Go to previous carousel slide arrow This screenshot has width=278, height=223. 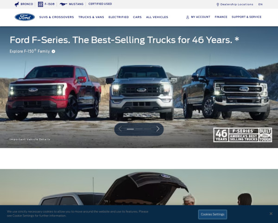point(120,129)
